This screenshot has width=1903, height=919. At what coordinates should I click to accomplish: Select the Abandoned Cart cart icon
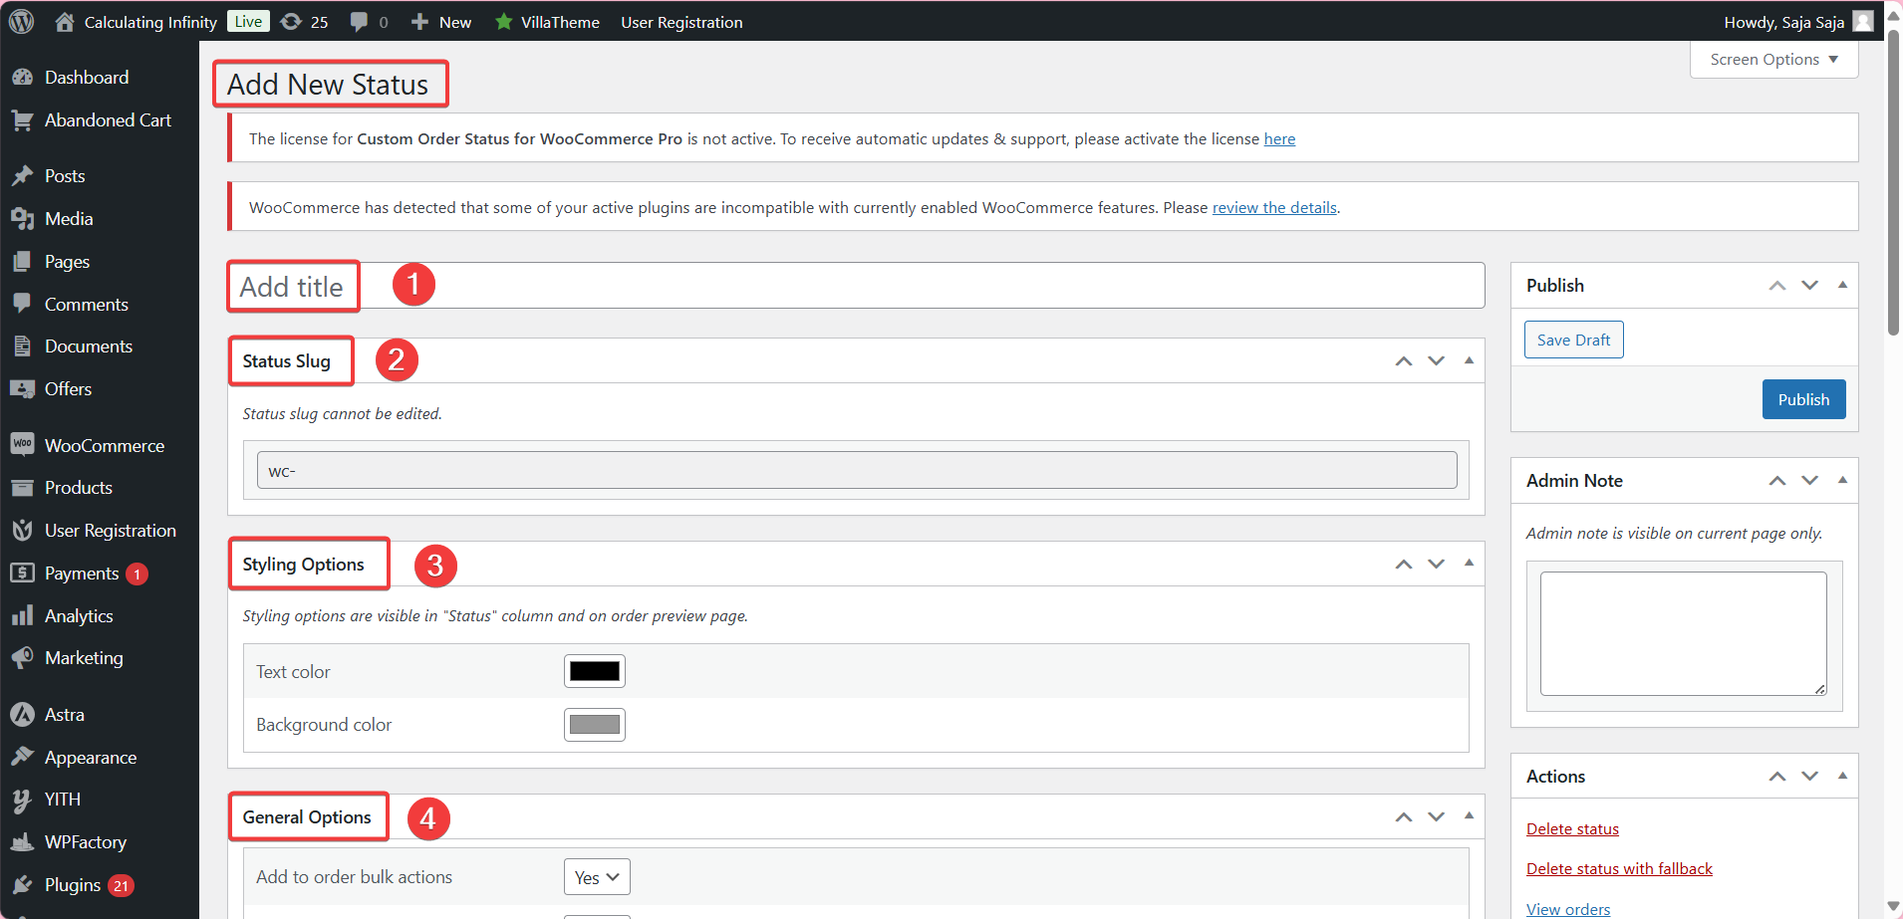(x=23, y=119)
